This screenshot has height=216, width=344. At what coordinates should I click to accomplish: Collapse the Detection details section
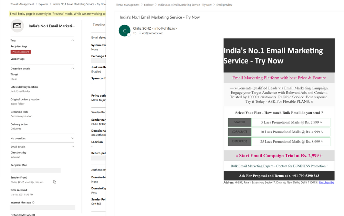73,68
